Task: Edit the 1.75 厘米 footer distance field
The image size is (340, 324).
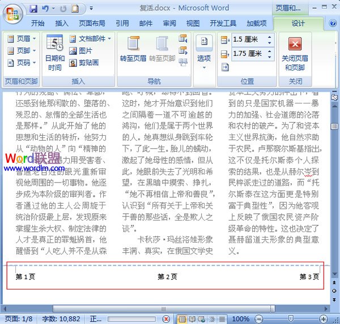Action: tap(249, 54)
